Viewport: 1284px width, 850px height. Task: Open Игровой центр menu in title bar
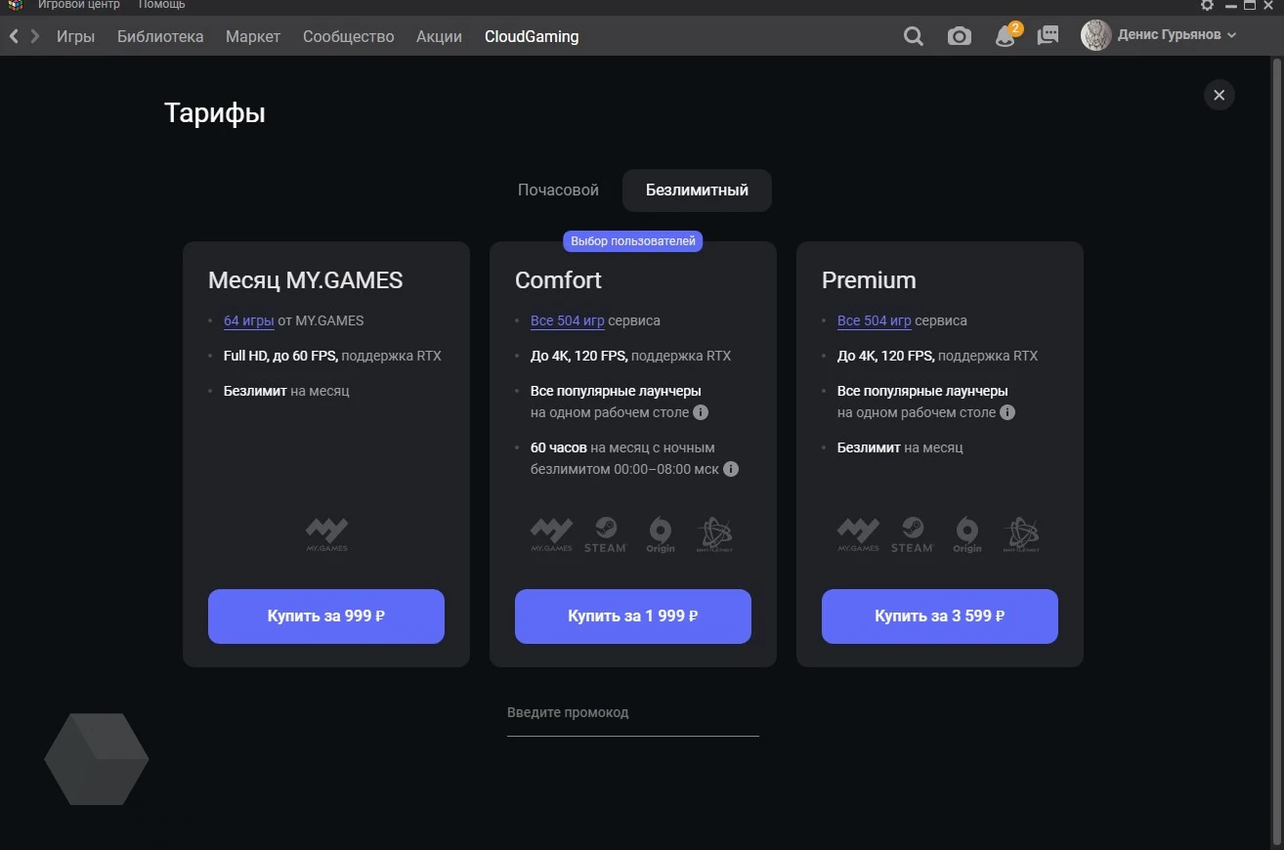tap(79, 5)
